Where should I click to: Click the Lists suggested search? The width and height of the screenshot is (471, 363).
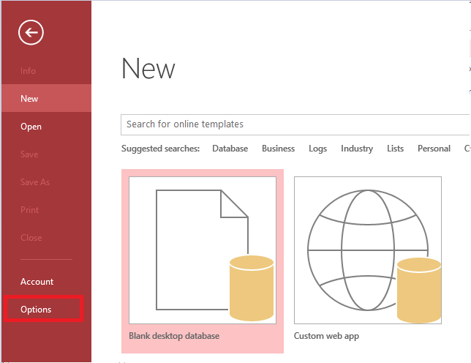[x=395, y=149]
